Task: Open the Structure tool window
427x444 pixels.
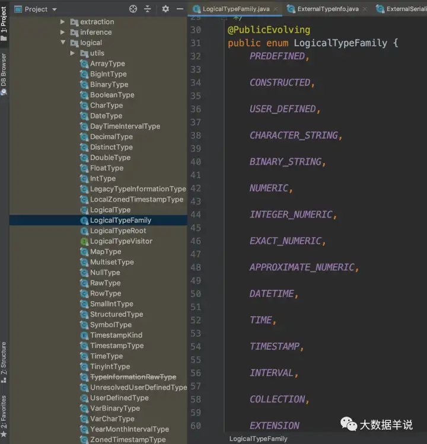Action: tap(4, 362)
